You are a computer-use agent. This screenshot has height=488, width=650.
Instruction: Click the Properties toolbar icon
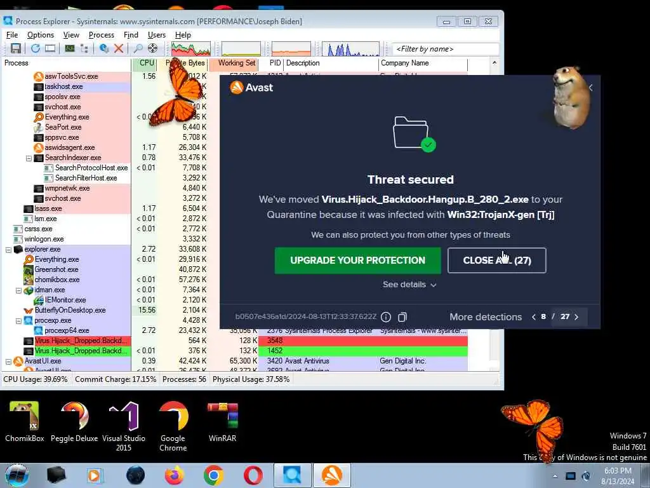[x=103, y=48]
